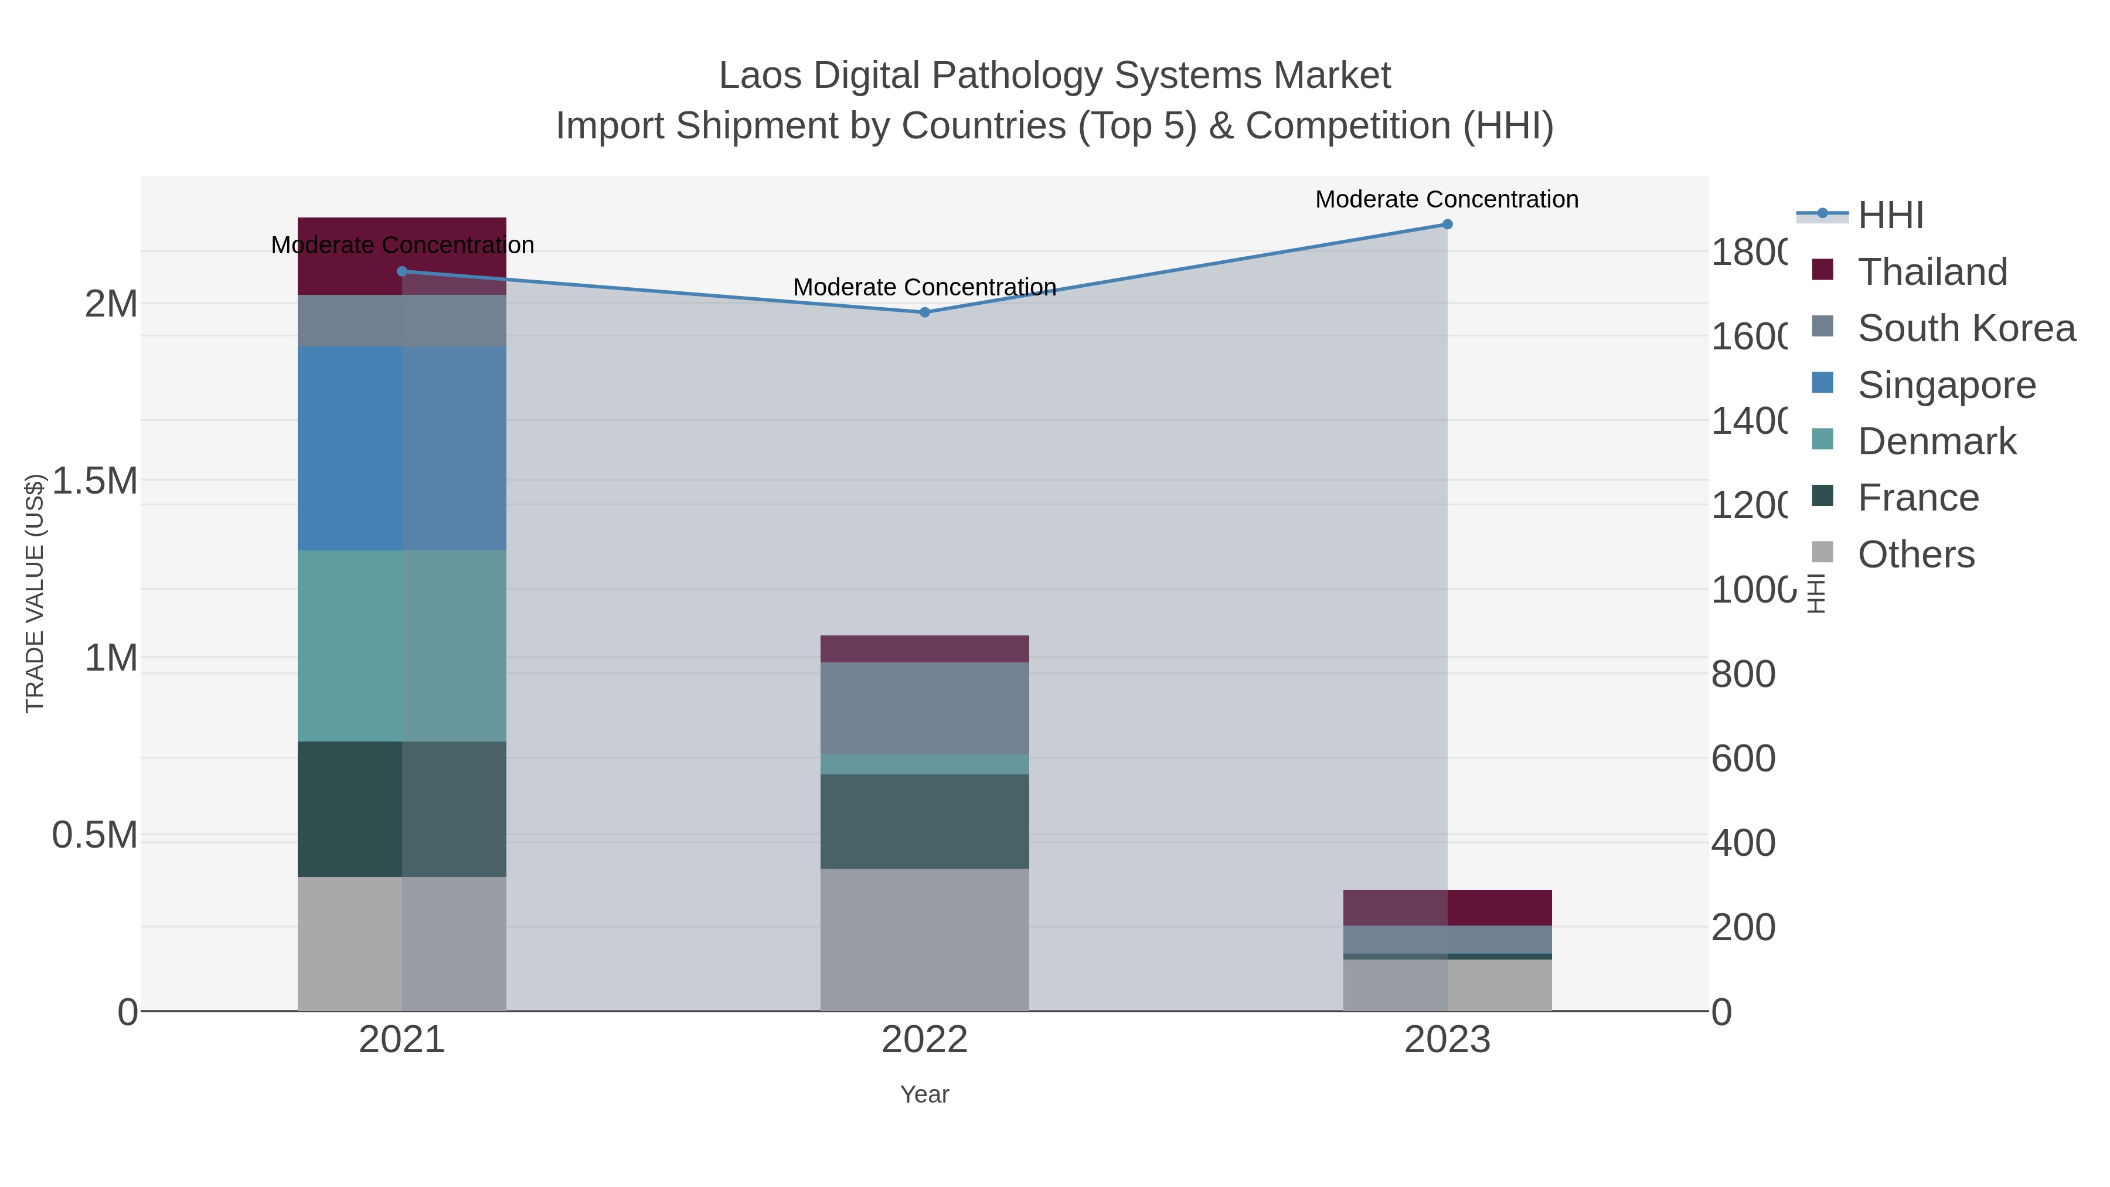2110x1187 pixels.
Task: Click the 2023 x-axis label
Action: point(1447,1040)
